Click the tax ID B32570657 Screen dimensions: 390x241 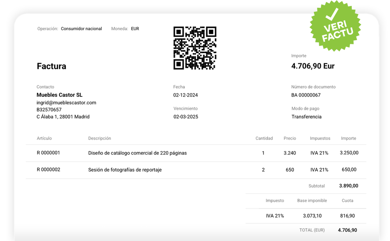[x=49, y=110]
